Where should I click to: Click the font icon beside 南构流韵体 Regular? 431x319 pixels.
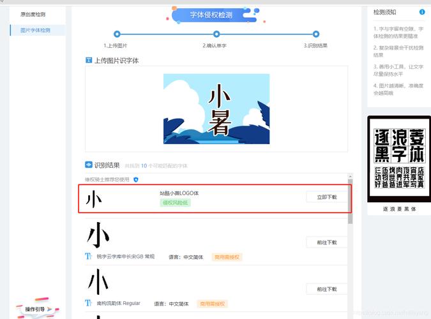pyautogui.click(x=88, y=303)
